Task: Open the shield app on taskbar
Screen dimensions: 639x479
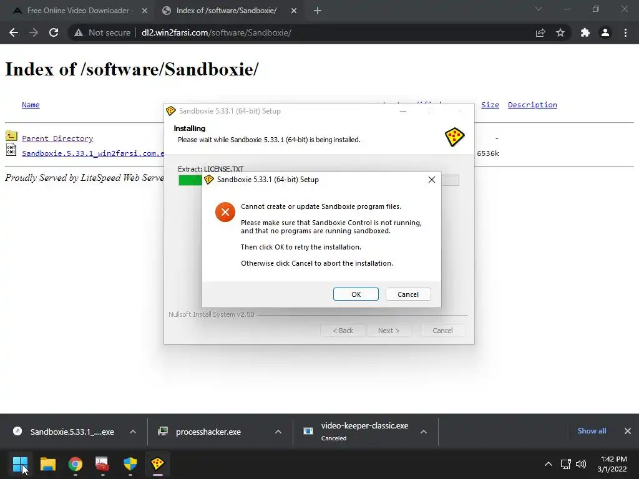Action: pyautogui.click(x=130, y=463)
